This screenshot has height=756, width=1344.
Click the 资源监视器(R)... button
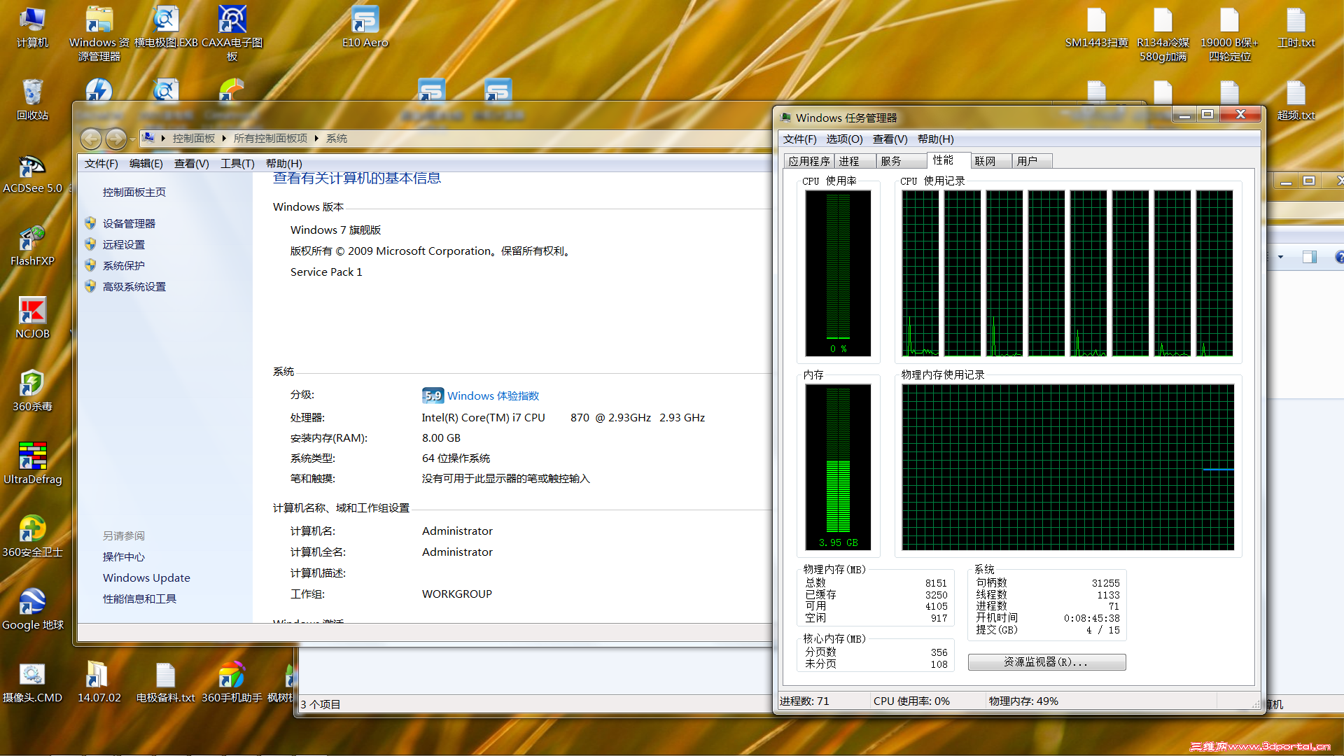(1046, 662)
